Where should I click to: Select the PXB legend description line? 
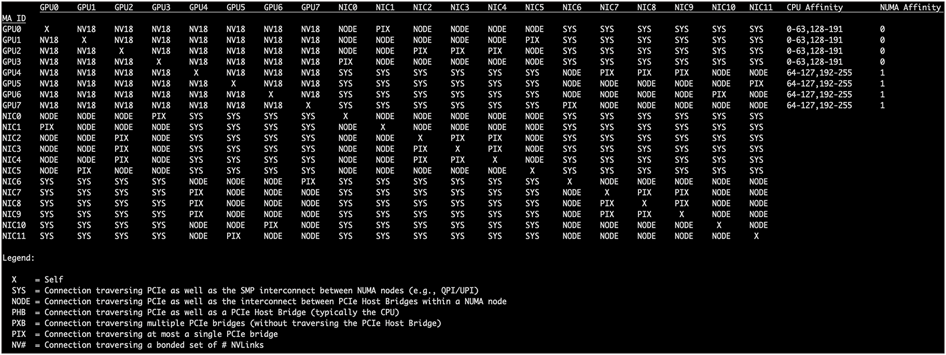coord(227,323)
